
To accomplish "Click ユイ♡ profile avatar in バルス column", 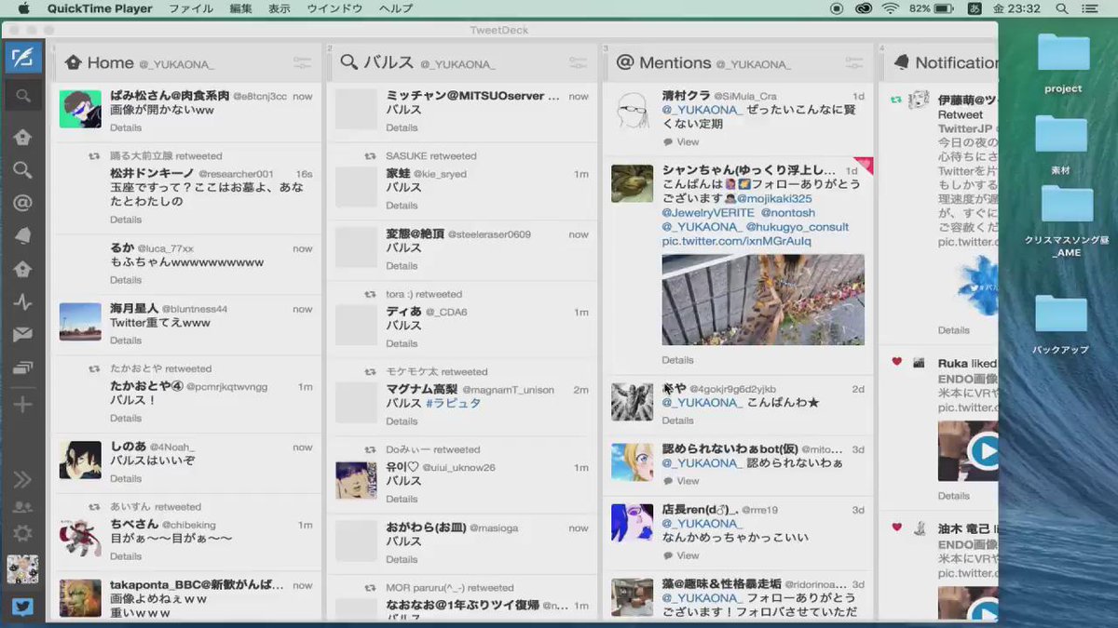I will pos(356,480).
